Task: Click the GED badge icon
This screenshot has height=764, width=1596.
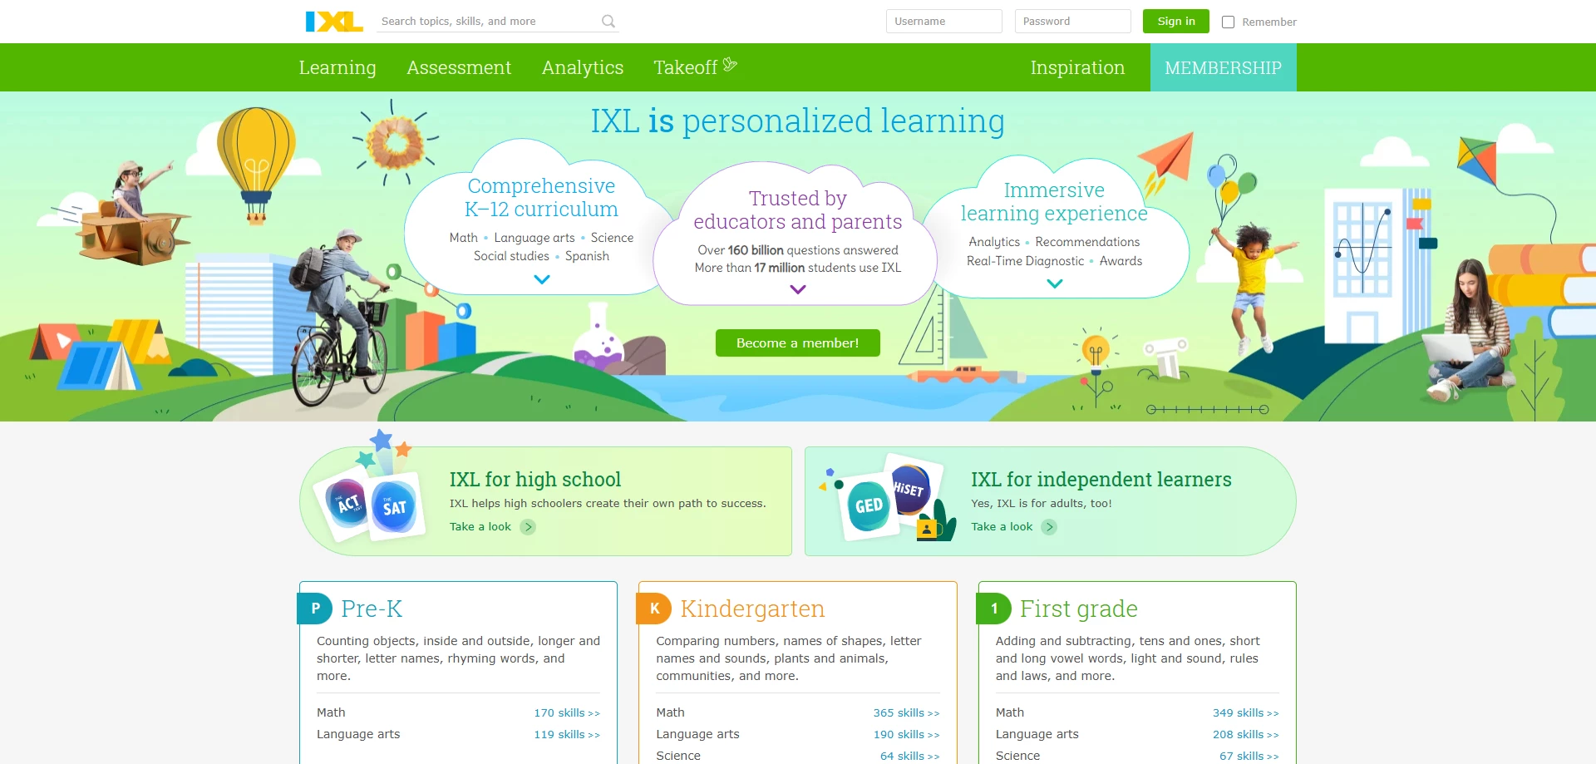Action: coord(868,505)
